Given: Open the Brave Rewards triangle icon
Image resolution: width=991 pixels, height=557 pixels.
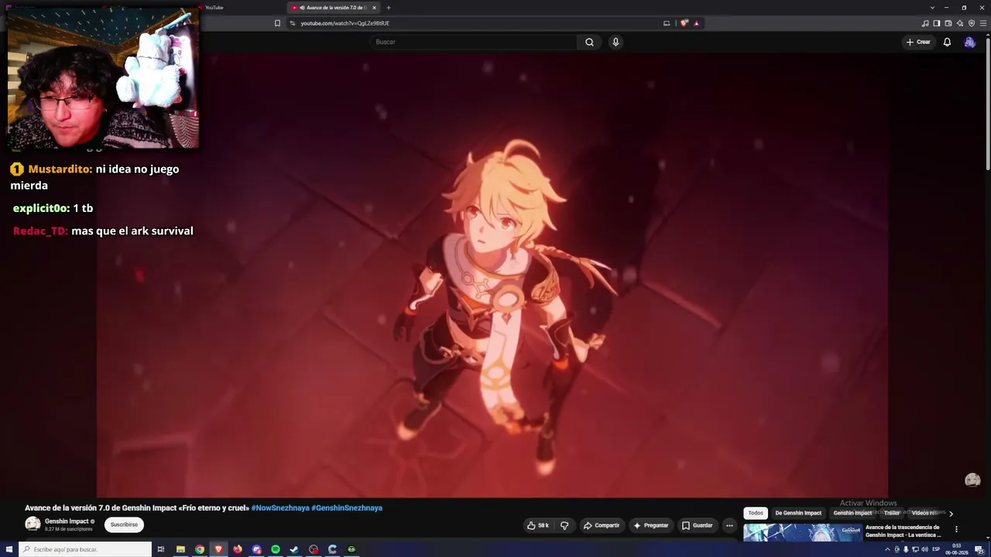Looking at the screenshot, I should (x=696, y=23).
